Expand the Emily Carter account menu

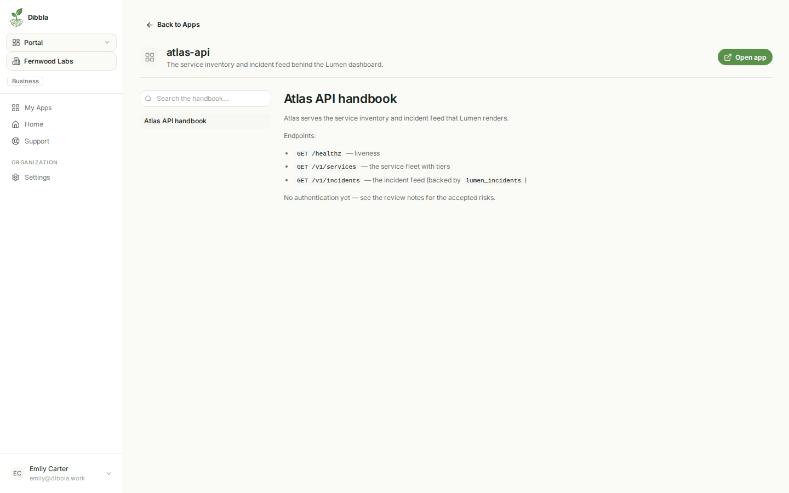(x=61, y=473)
